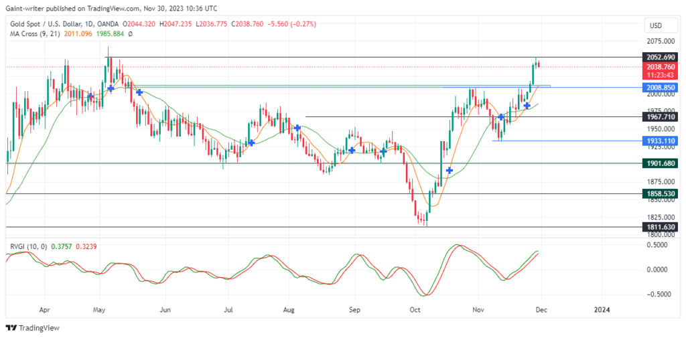Viewport: 686px width, 338px height.
Task: Click the Dec label on the time axis
Action: [x=541, y=309]
